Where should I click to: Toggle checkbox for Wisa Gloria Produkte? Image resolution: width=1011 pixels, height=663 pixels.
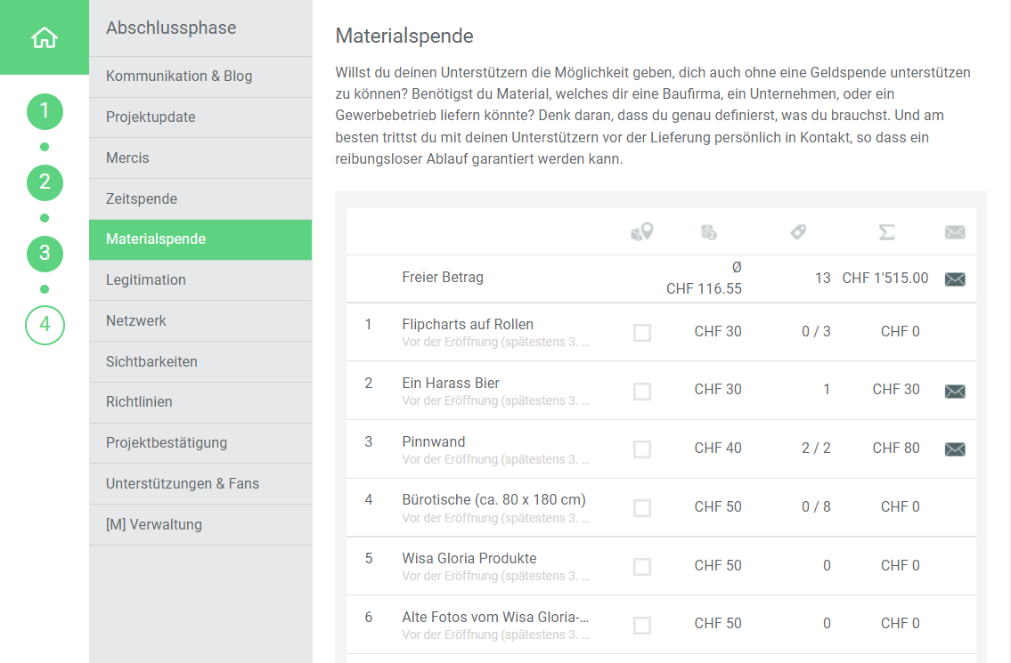pyautogui.click(x=641, y=567)
